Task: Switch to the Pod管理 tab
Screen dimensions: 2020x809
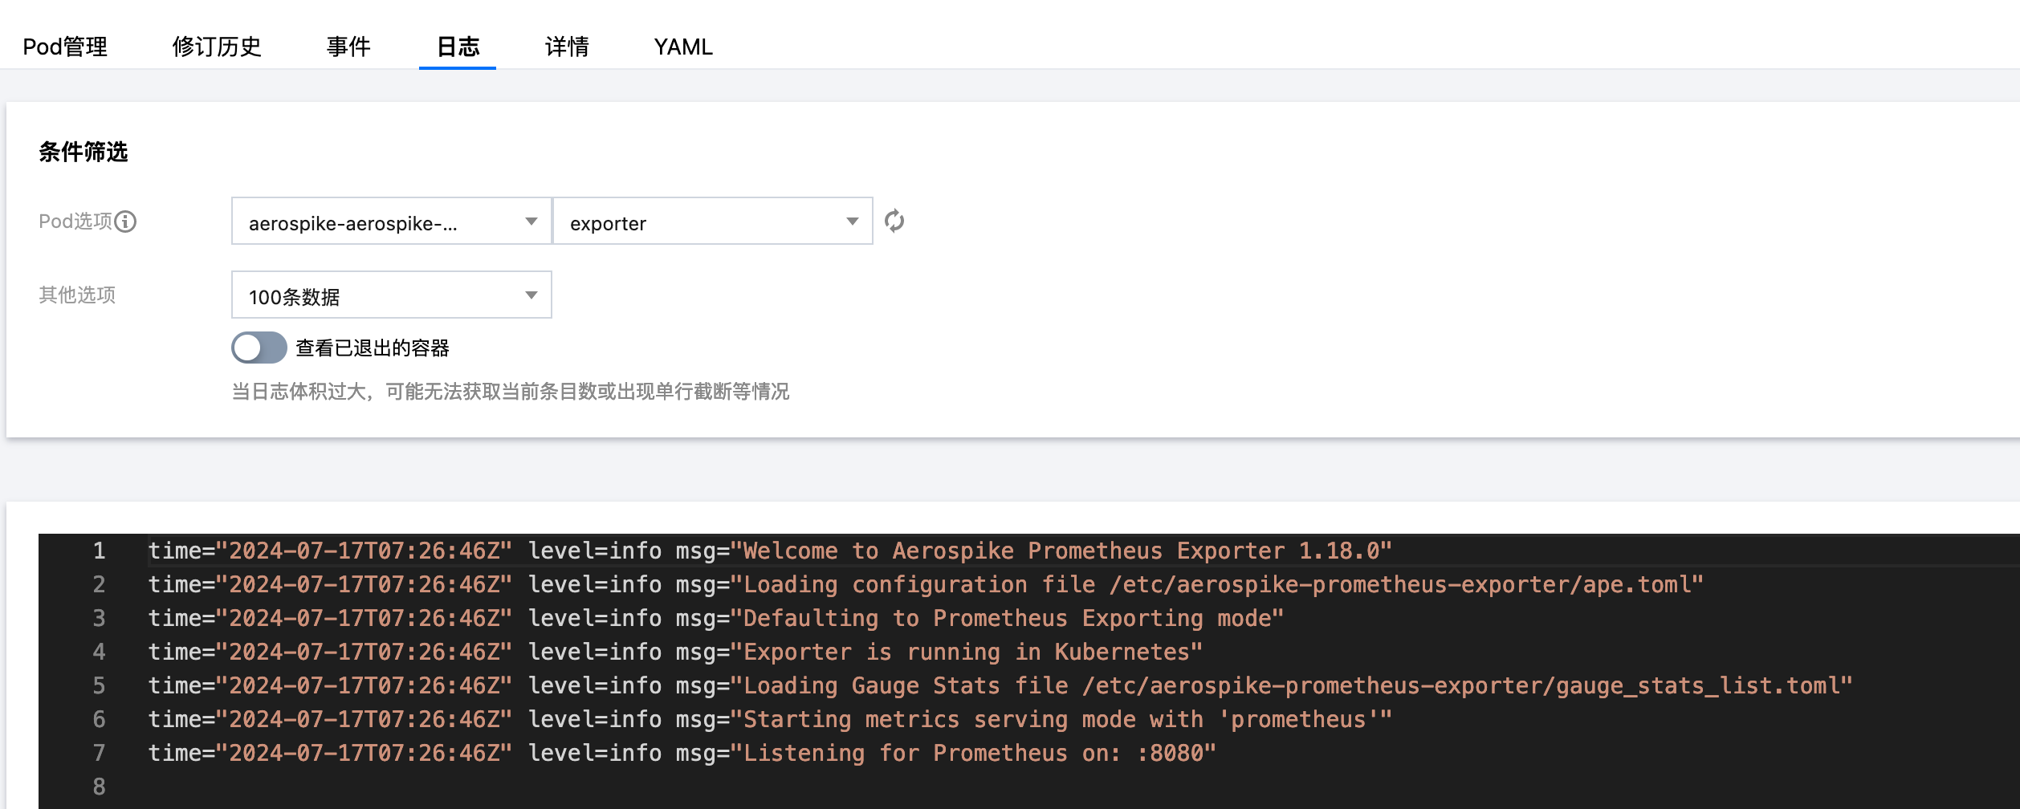Action: point(65,47)
